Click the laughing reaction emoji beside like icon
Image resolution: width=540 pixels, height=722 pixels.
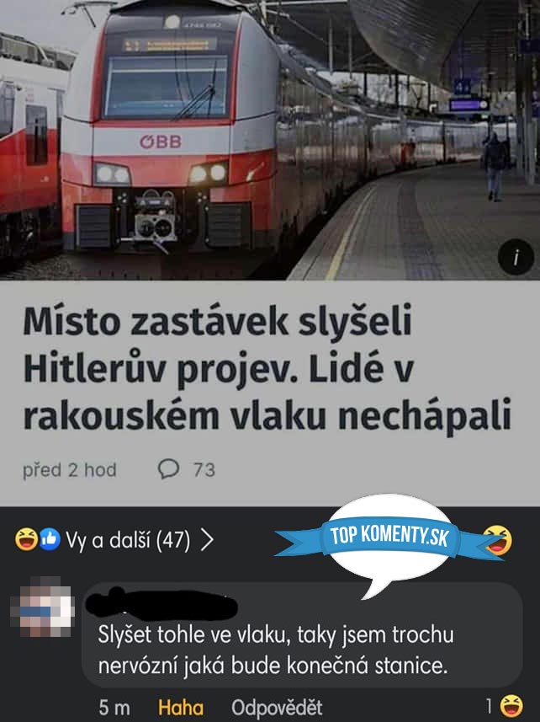(26, 539)
